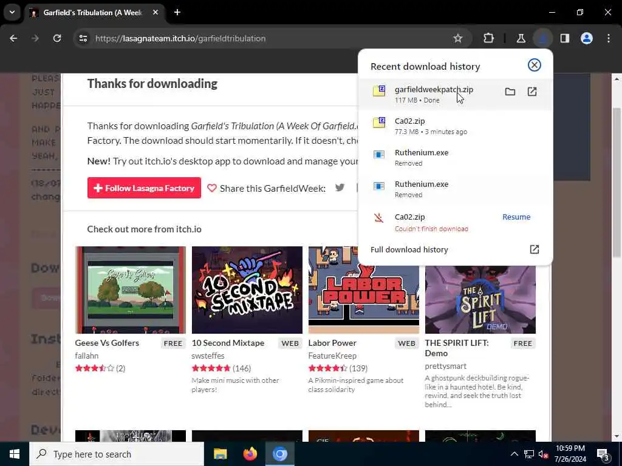Open the Windows notification center

tap(603, 454)
